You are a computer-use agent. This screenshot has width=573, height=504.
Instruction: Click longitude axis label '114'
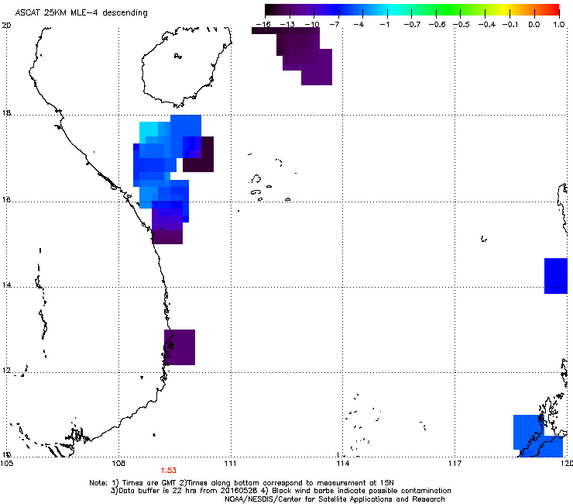point(342,464)
